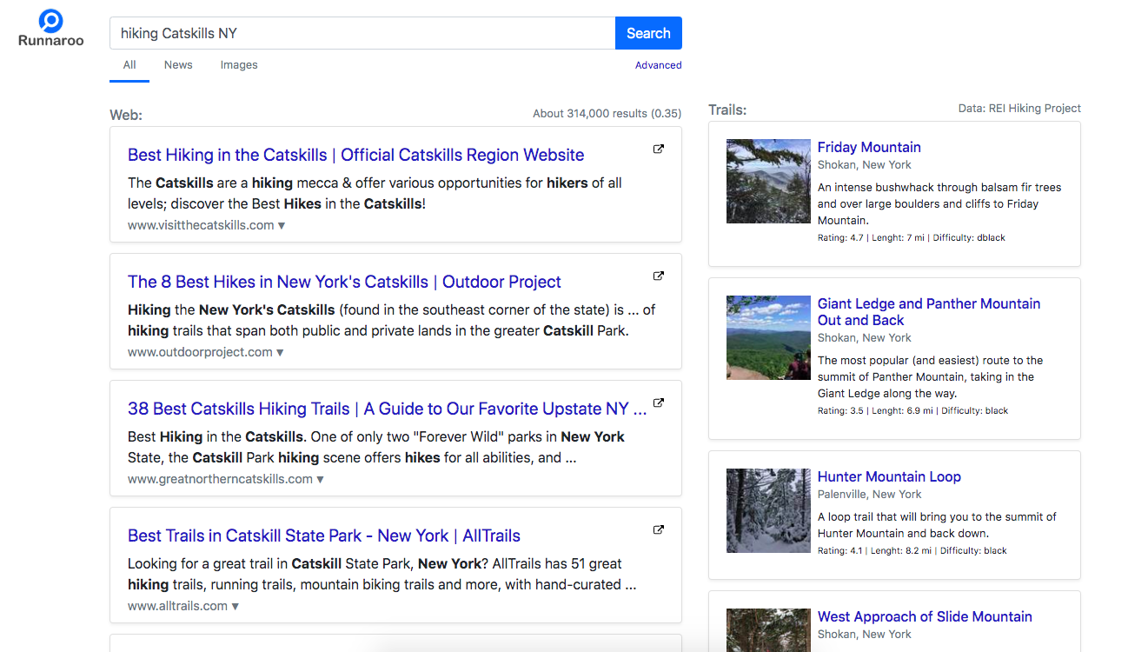Open external link icon for Outdoor Project result
Screen dimensions: 1128x652
pos(658,276)
